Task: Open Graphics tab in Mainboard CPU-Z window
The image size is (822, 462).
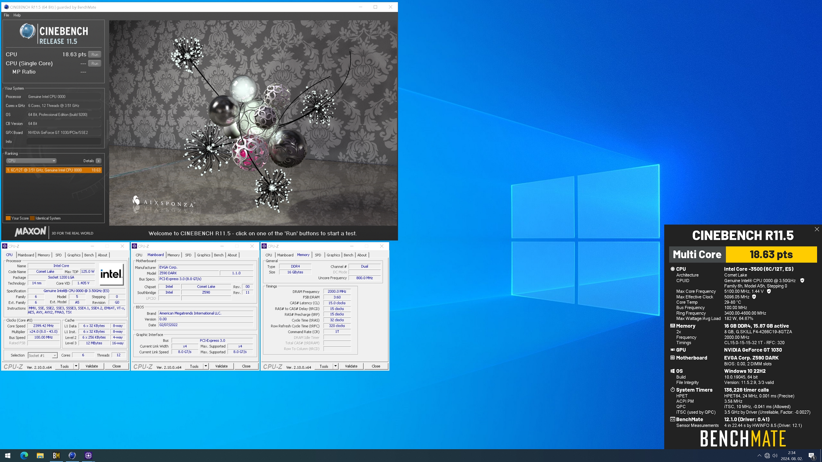Action: pyautogui.click(x=204, y=255)
